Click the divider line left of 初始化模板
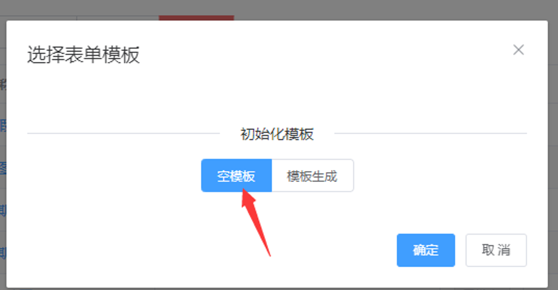 pyautogui.click(x=123, y=133)
